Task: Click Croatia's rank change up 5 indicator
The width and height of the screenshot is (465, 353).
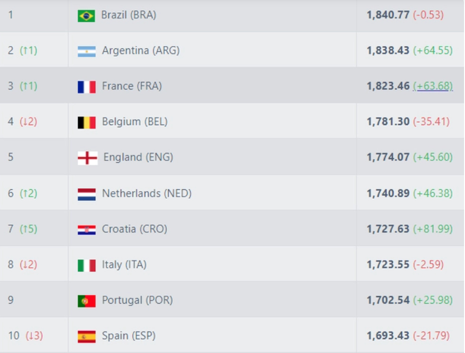Action: pyautogui.click(x=28, y=229)
